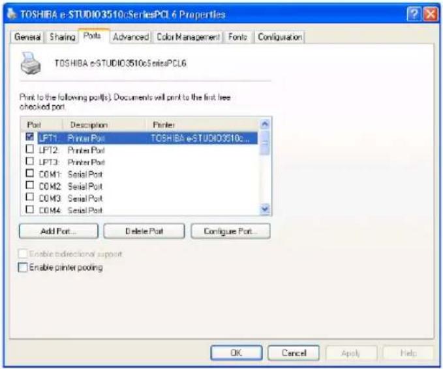Image resolution: width=443 pixels, height=369 pixels.
Task: Confirm with the OK button
Action: [236, 353]
